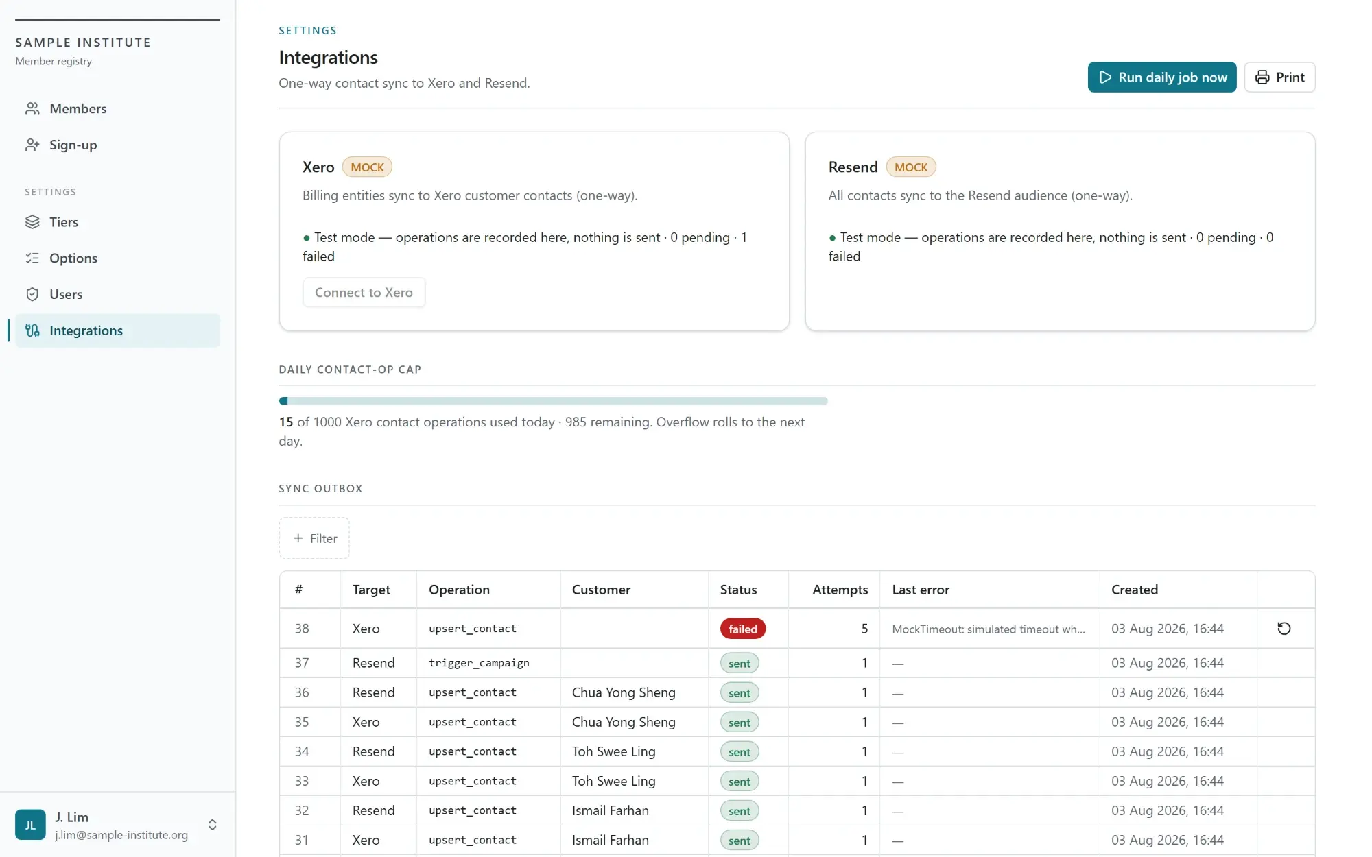Viewport: 1372px width, 857px height.
Task: Click the Resend card heading
Action: (x=853, y=167)
